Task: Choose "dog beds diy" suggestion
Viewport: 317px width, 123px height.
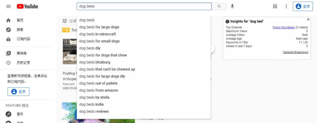Action: [90, 48]
